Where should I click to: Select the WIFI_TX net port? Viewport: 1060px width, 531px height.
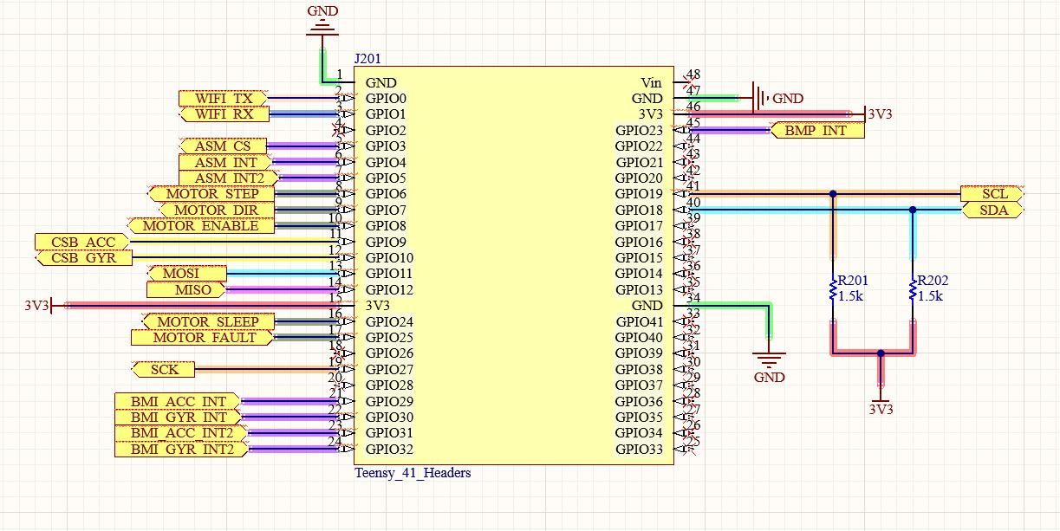click(x=223, y=99)
